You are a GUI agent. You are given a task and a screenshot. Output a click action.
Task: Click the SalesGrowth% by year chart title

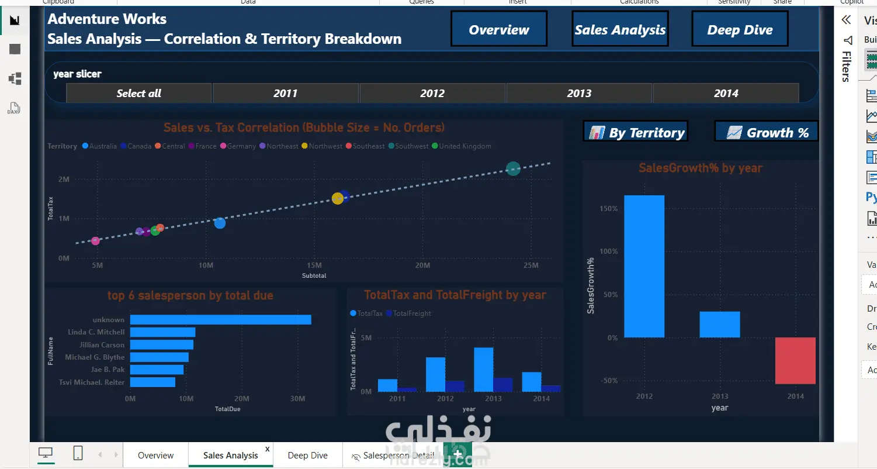click(x=701, y=168)
